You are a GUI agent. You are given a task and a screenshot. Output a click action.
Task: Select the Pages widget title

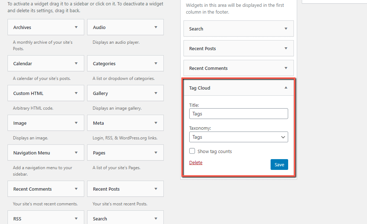point(99,153)
